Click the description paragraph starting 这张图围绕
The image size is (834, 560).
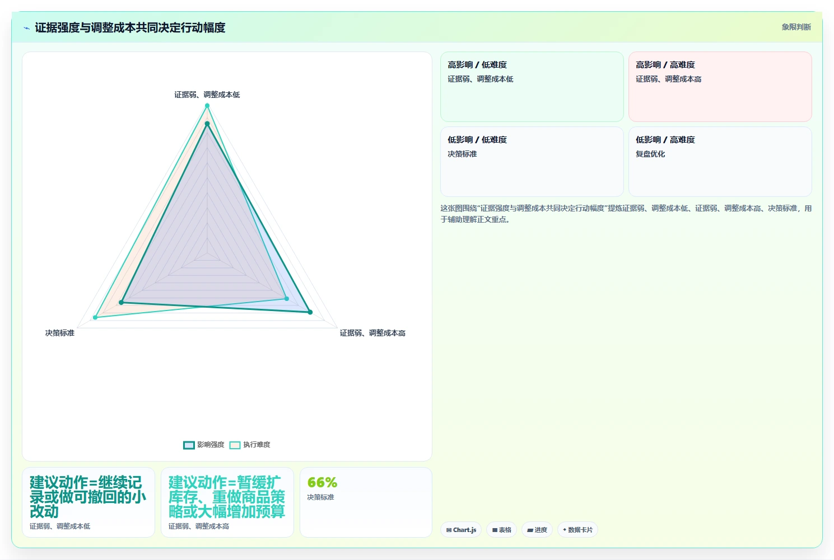[x=626, y=214]
